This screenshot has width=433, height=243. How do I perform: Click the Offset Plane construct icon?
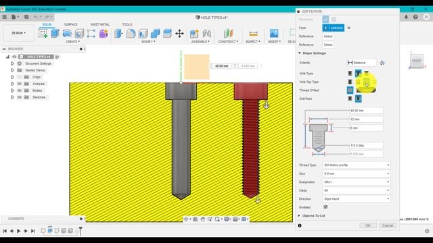(x=228, y=34)
